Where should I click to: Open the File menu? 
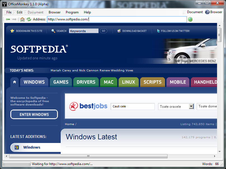[x=9, y=12]
